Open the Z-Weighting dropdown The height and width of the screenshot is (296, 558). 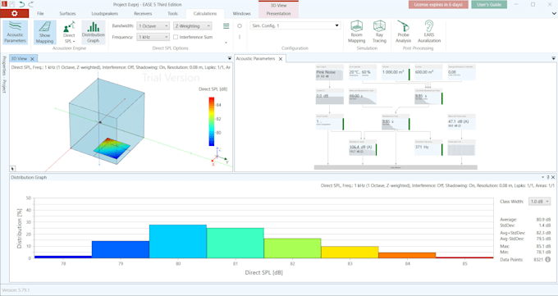[193, 26]
